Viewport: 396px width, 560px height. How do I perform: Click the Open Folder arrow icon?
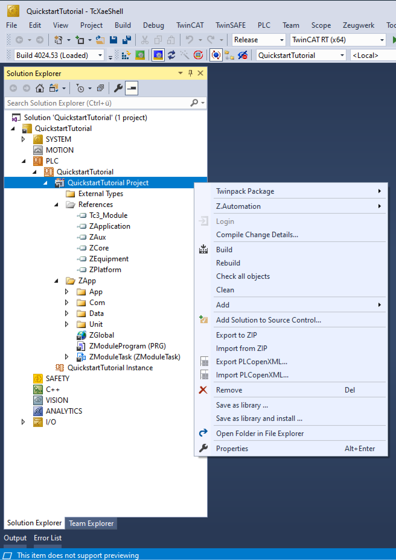(x=203, y=433)
